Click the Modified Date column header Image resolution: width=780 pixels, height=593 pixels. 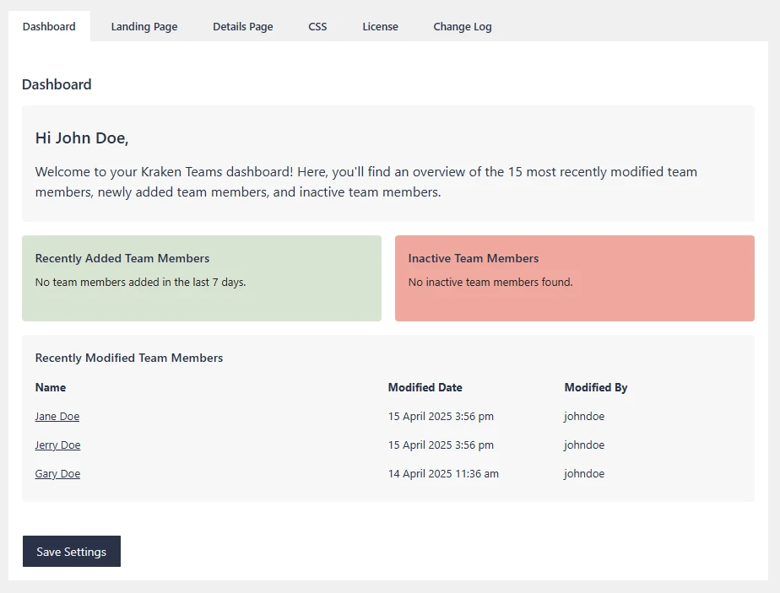425,387
